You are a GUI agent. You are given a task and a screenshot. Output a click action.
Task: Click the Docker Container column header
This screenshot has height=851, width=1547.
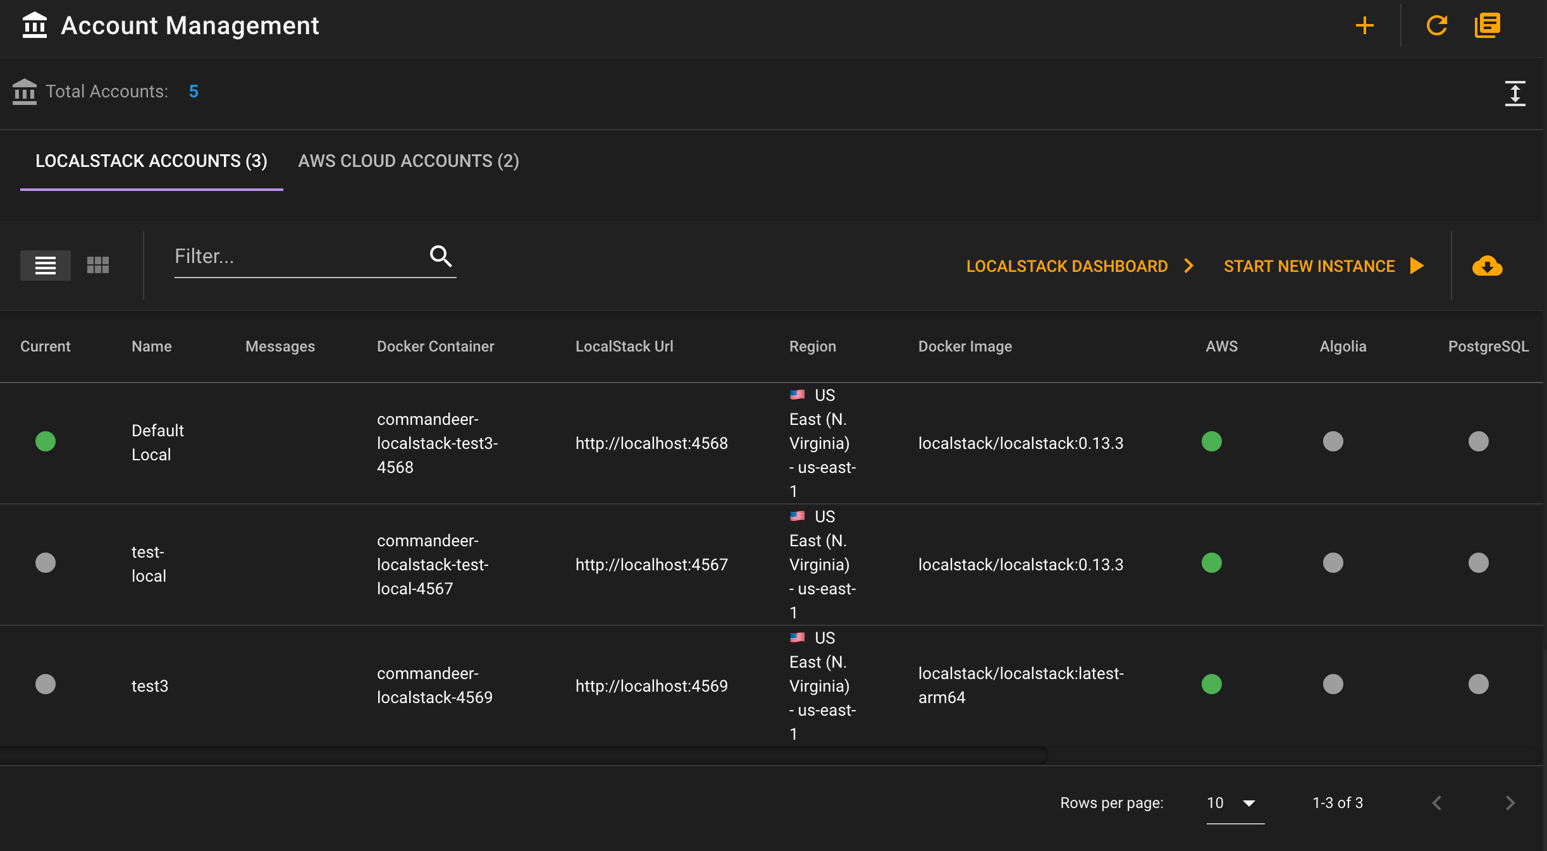point(436,346)
